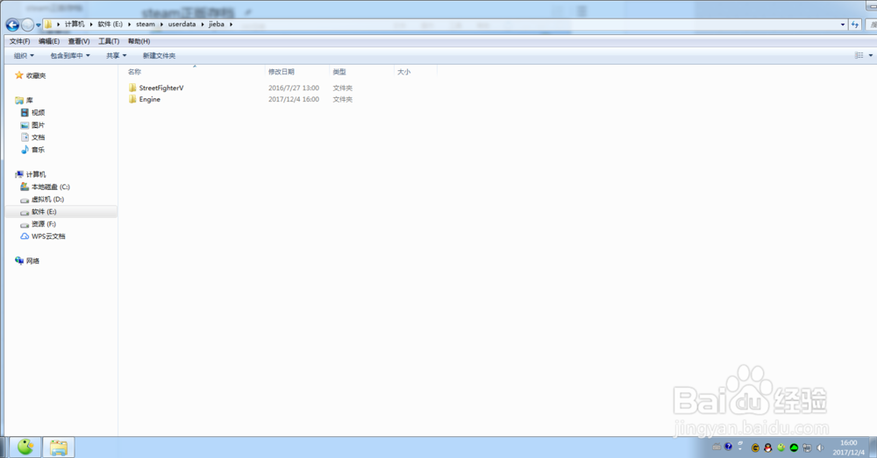Select the 计算机 node in sidebar

36,174
